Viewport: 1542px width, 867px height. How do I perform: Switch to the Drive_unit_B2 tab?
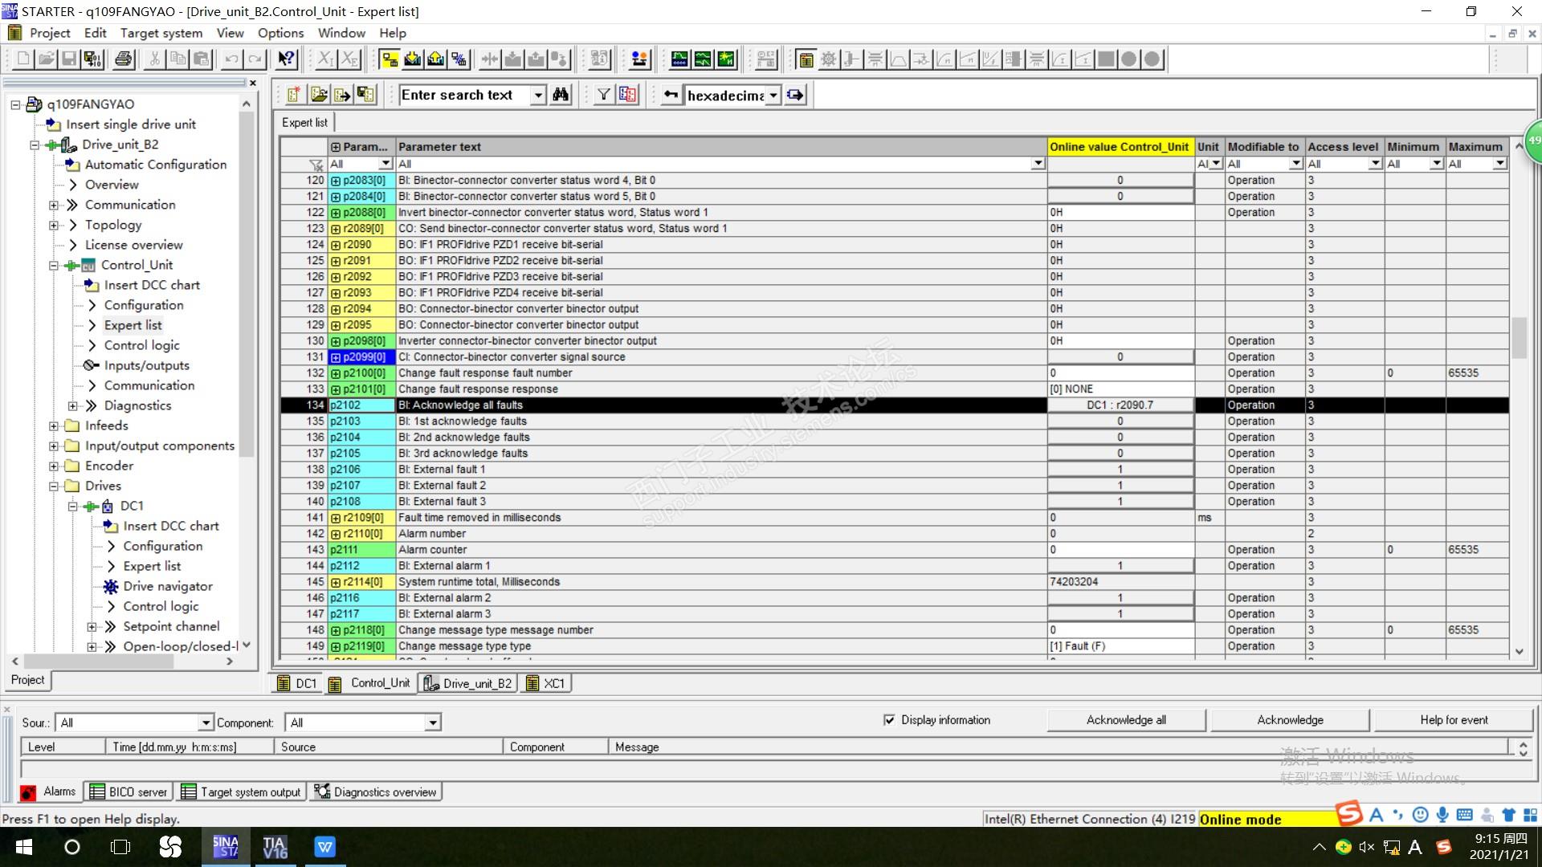click(x=468, y=683)
